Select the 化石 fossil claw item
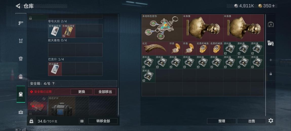 click(x=155, y=48)
